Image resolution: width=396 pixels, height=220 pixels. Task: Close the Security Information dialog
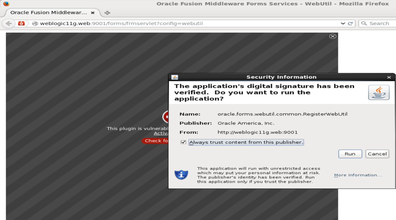coord(389,77)
